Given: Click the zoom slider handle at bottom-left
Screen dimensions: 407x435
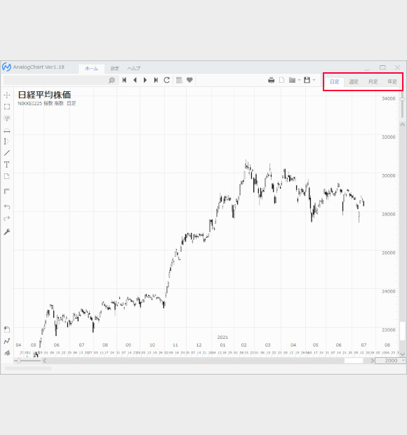Looking at the screenshot, I should (x=18, y=361).
